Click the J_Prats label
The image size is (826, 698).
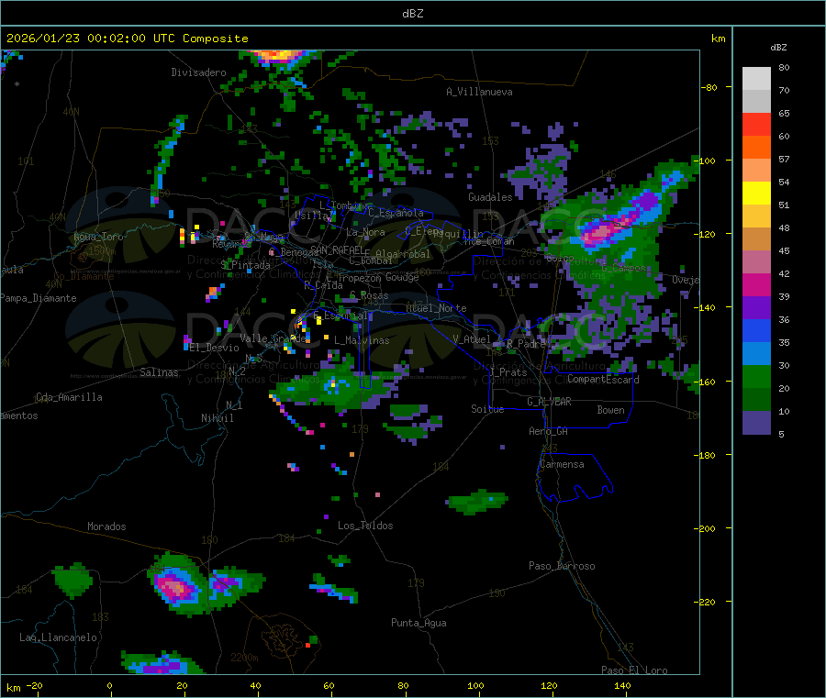(508, 372)
